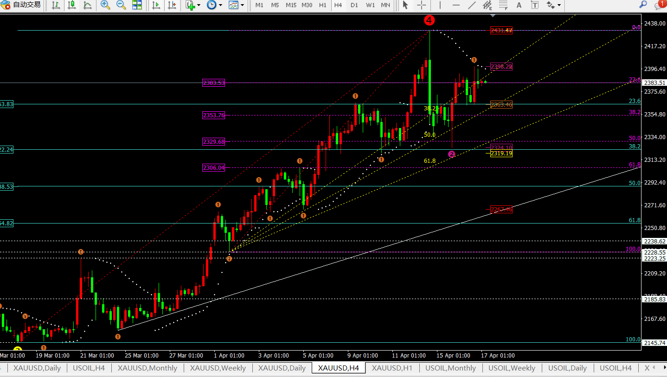
Task: Click the 2319.19 yellow price label
Action: 501,153
